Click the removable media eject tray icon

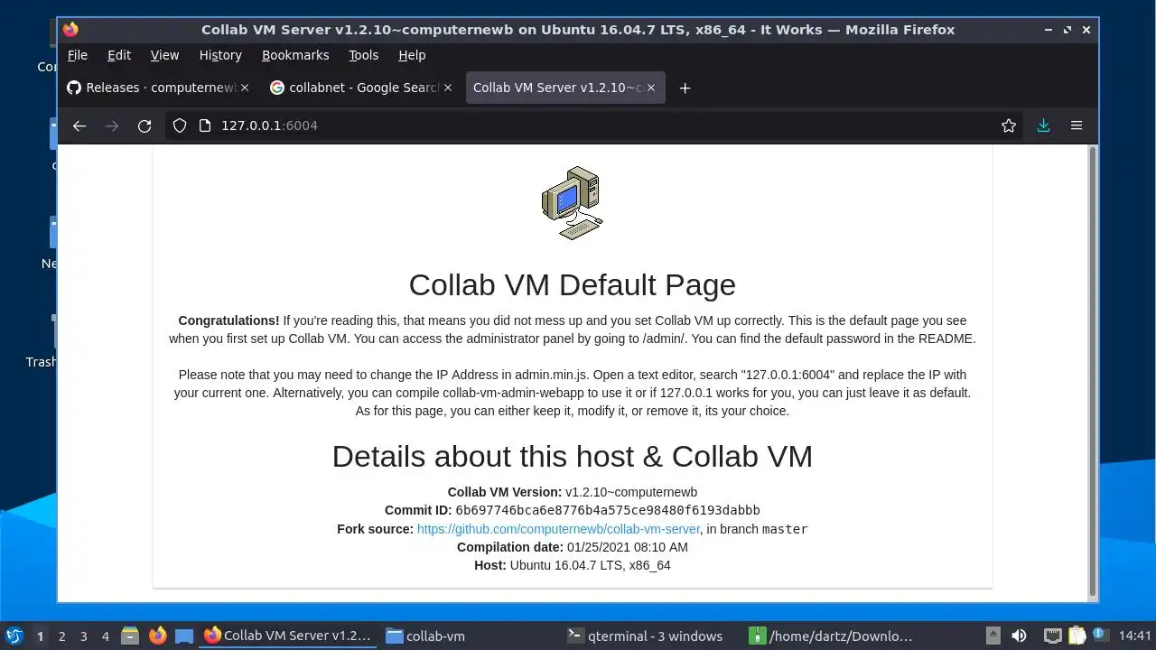[x=993, y=636]
